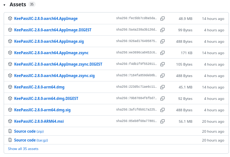Screen dimensions: 230x157
Task: Copy SHA256 for aarch64.AppImage.DIGEST
Action: (162, 30)
